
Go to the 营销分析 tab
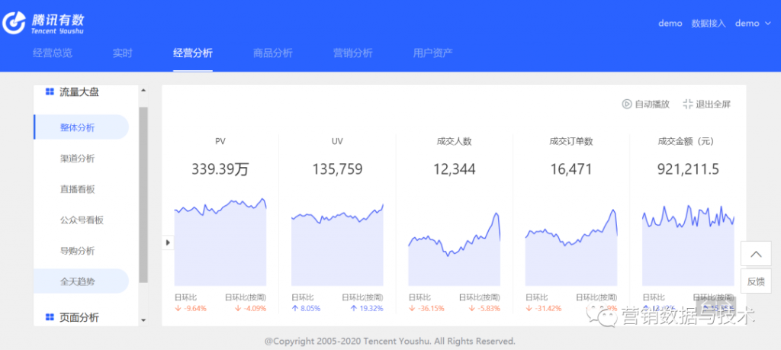[x=352, y=53]
